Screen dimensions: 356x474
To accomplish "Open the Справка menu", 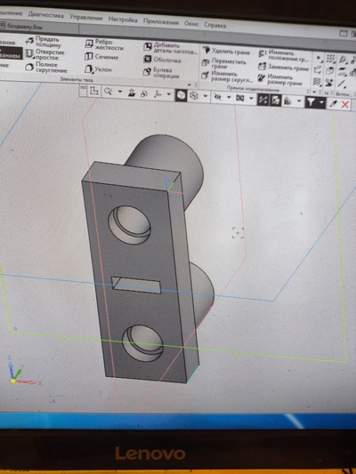I will (x=214, y=25).
